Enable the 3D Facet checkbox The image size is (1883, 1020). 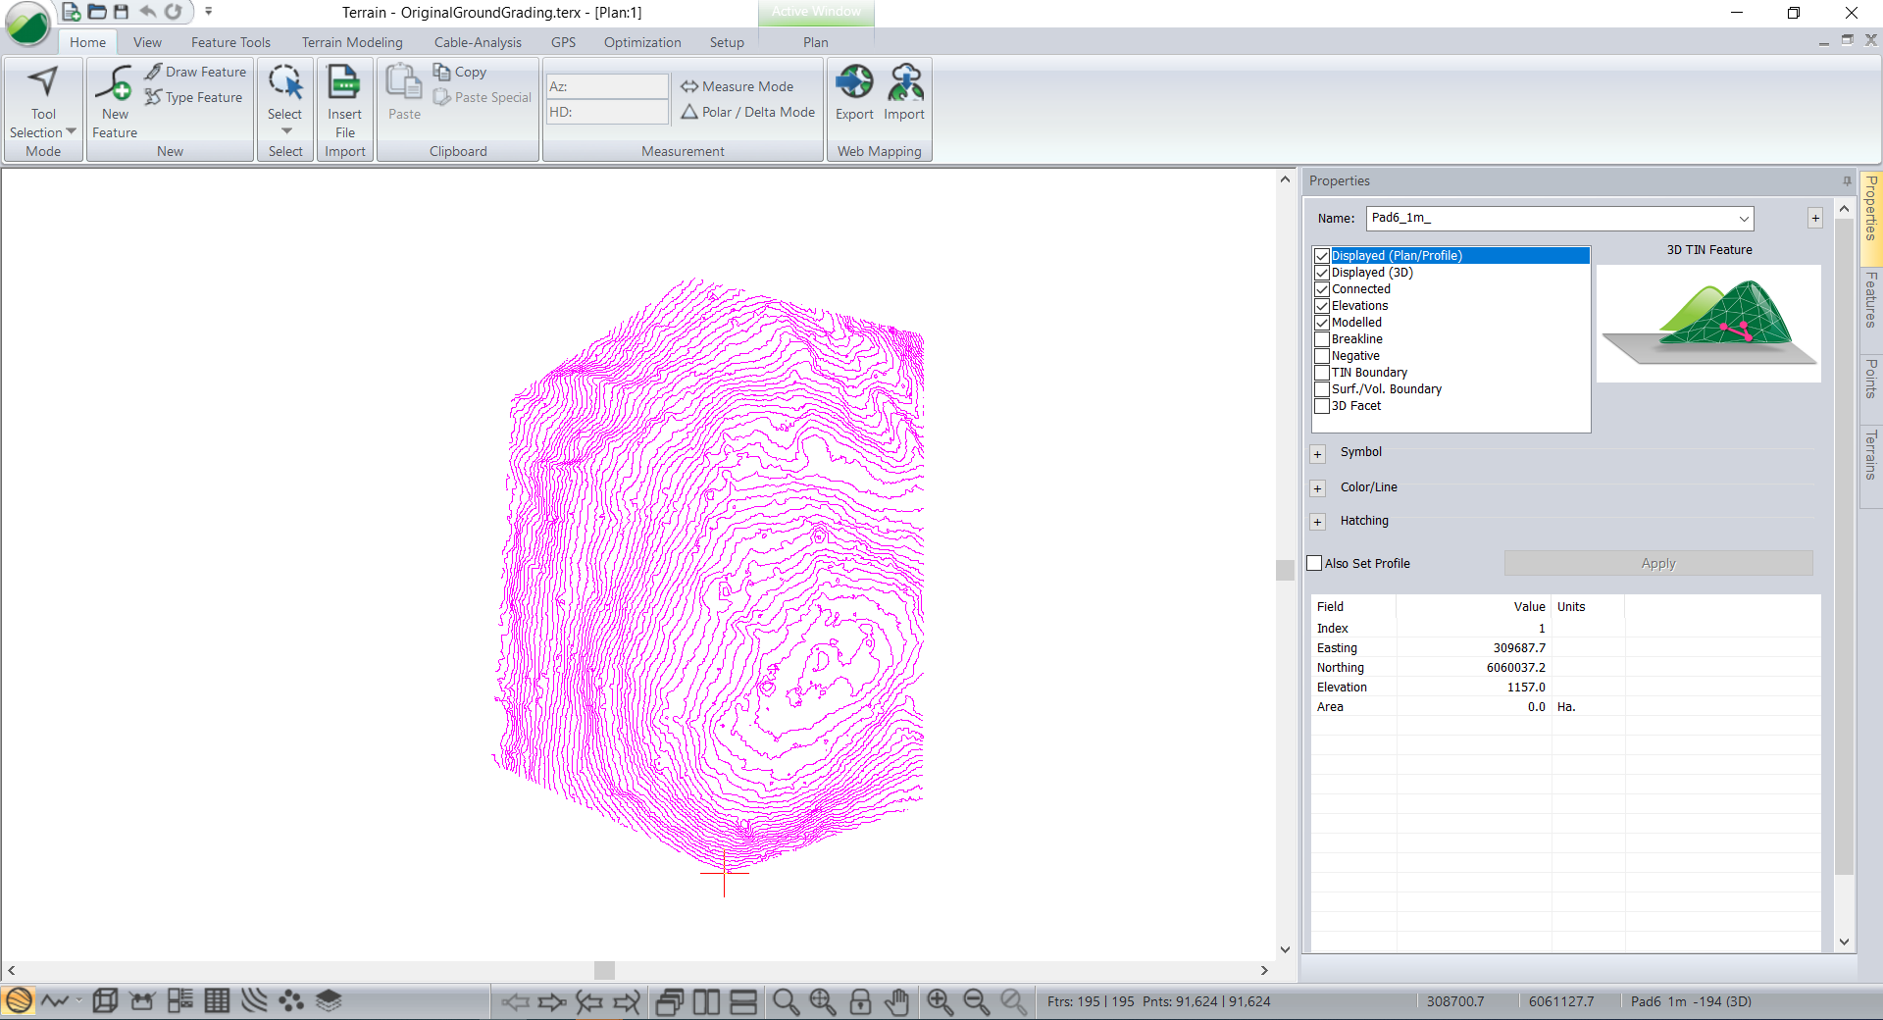[1322, 406]
